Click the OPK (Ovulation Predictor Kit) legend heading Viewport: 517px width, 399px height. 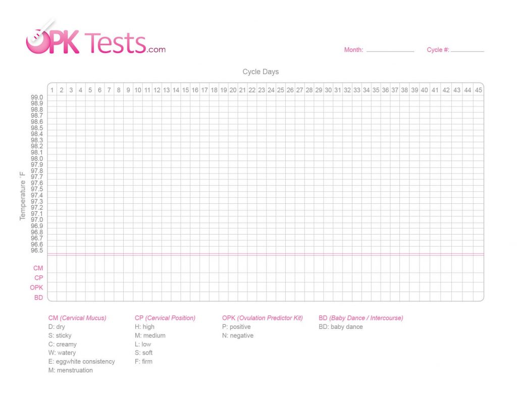(x=262, y=318)
